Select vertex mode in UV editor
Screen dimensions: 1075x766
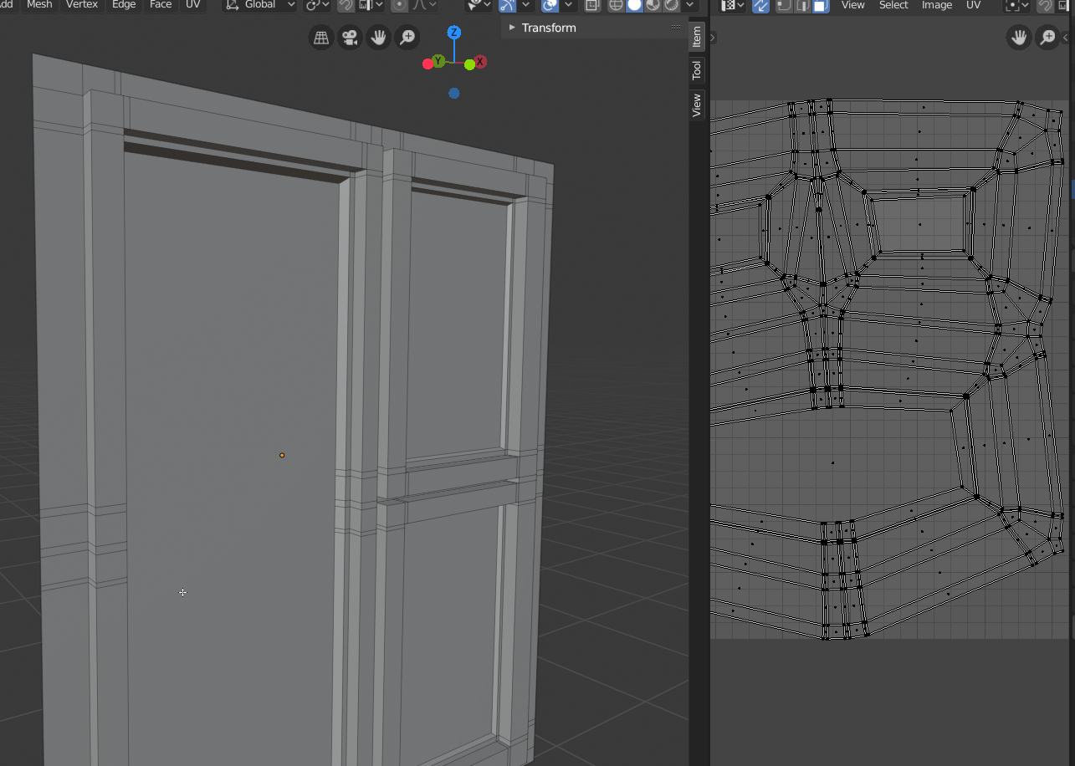(x=784, y=5)
